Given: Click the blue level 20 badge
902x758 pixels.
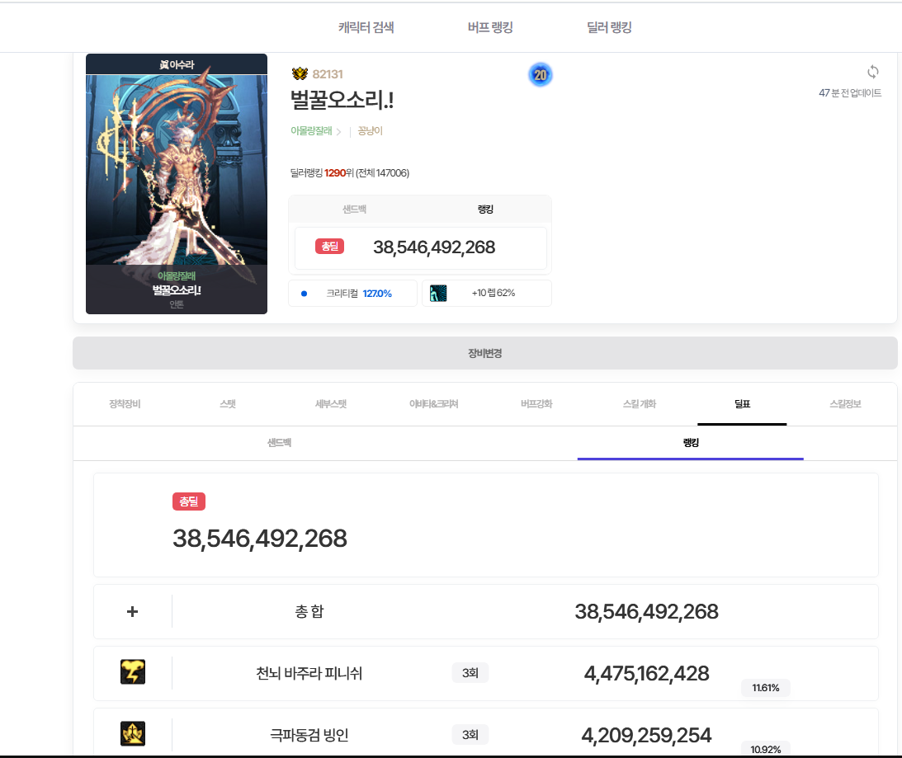Looking at the screenshot, I should [x=540, y=75].
